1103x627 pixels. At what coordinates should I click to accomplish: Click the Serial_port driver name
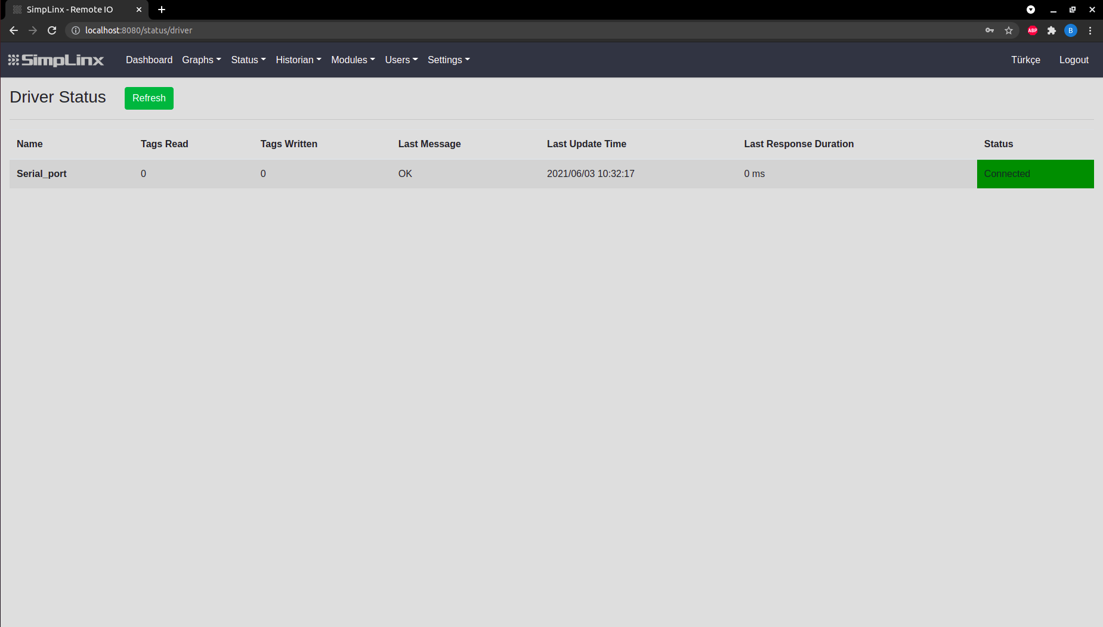coord(42,174)
